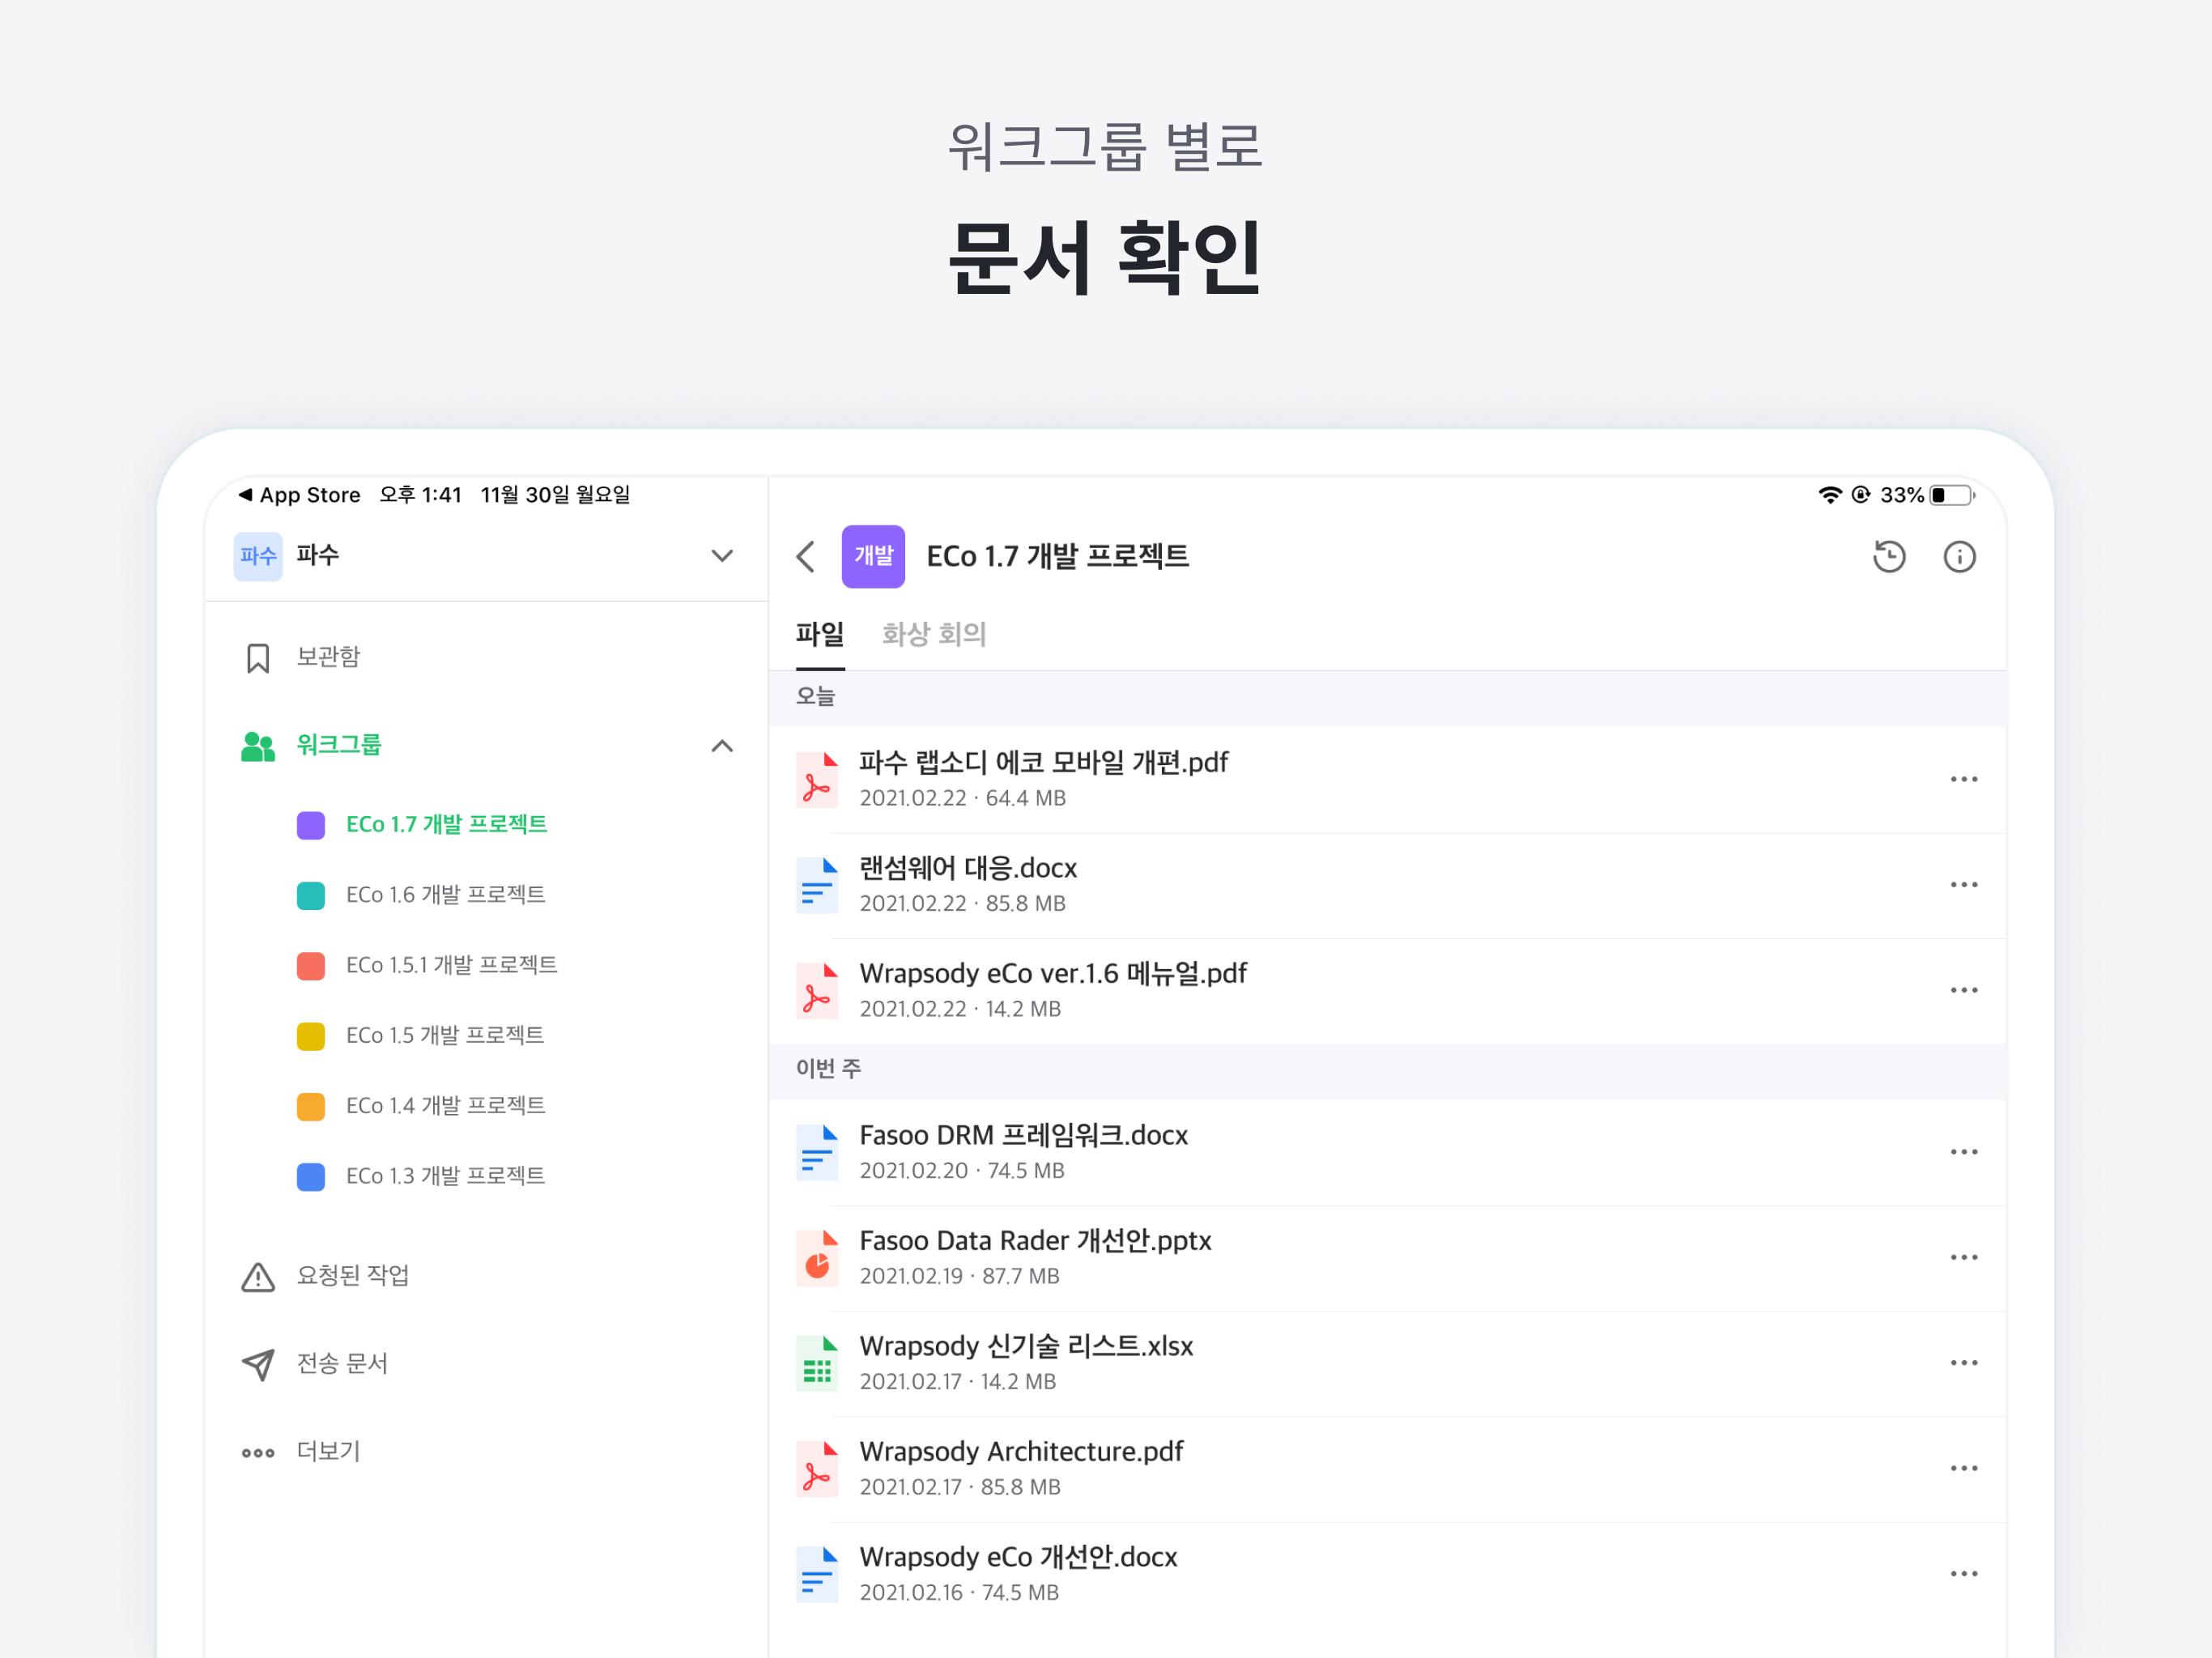
Task: Select ECo 1.5.1 개발 프로젝트 workgroup
Action: (x=452, y=965)
